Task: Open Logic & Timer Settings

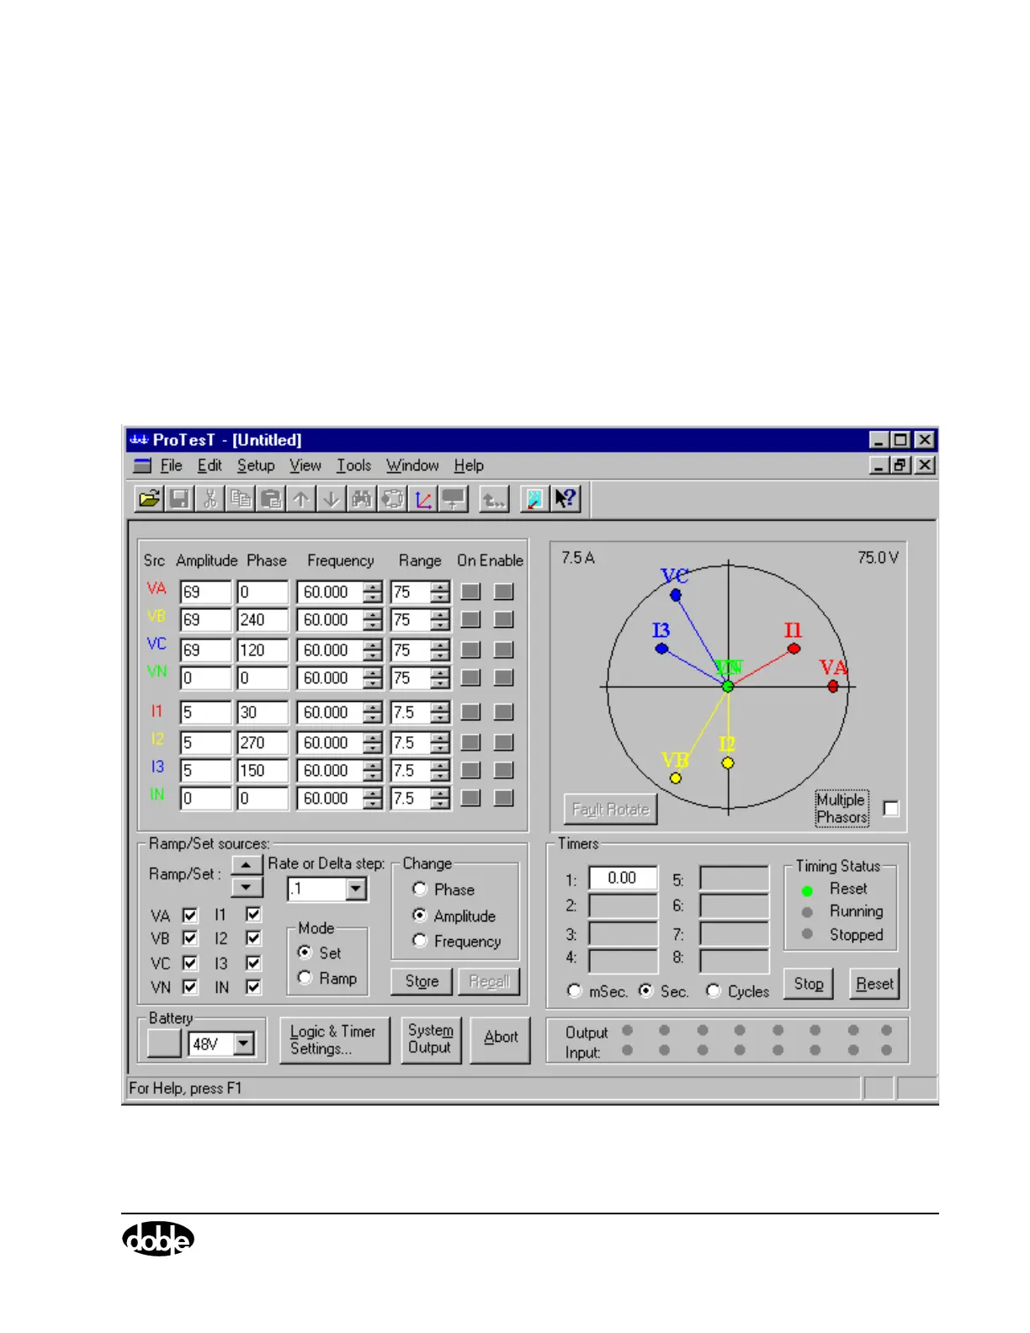Action: [x=335, y=1040]
